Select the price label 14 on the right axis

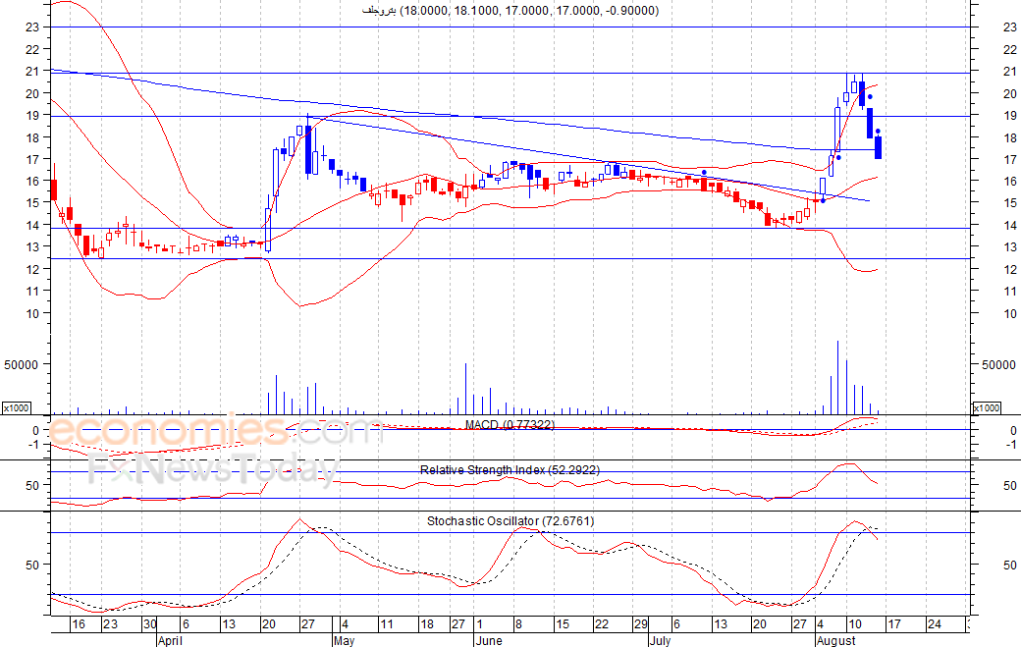tap(1010, 226)
